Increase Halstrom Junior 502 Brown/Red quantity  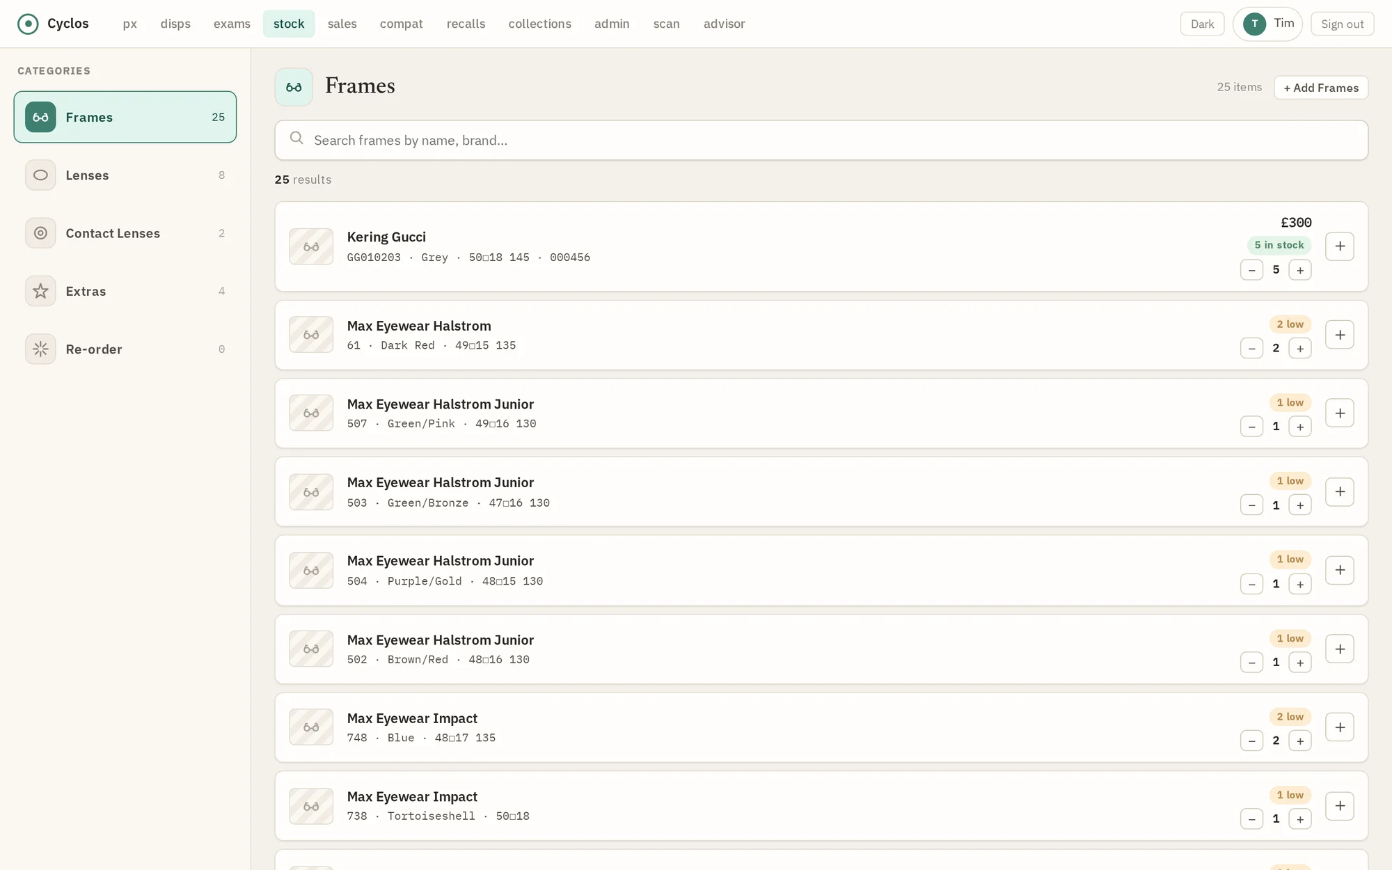pyautogui.click(x=1300, y=663)
